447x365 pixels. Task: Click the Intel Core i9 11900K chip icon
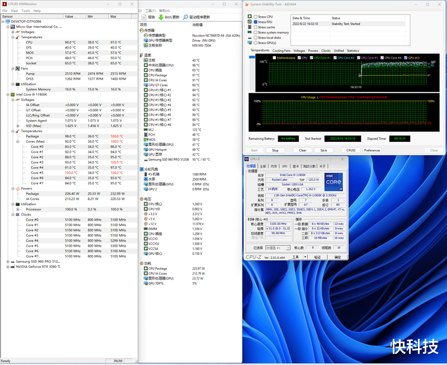13,94
